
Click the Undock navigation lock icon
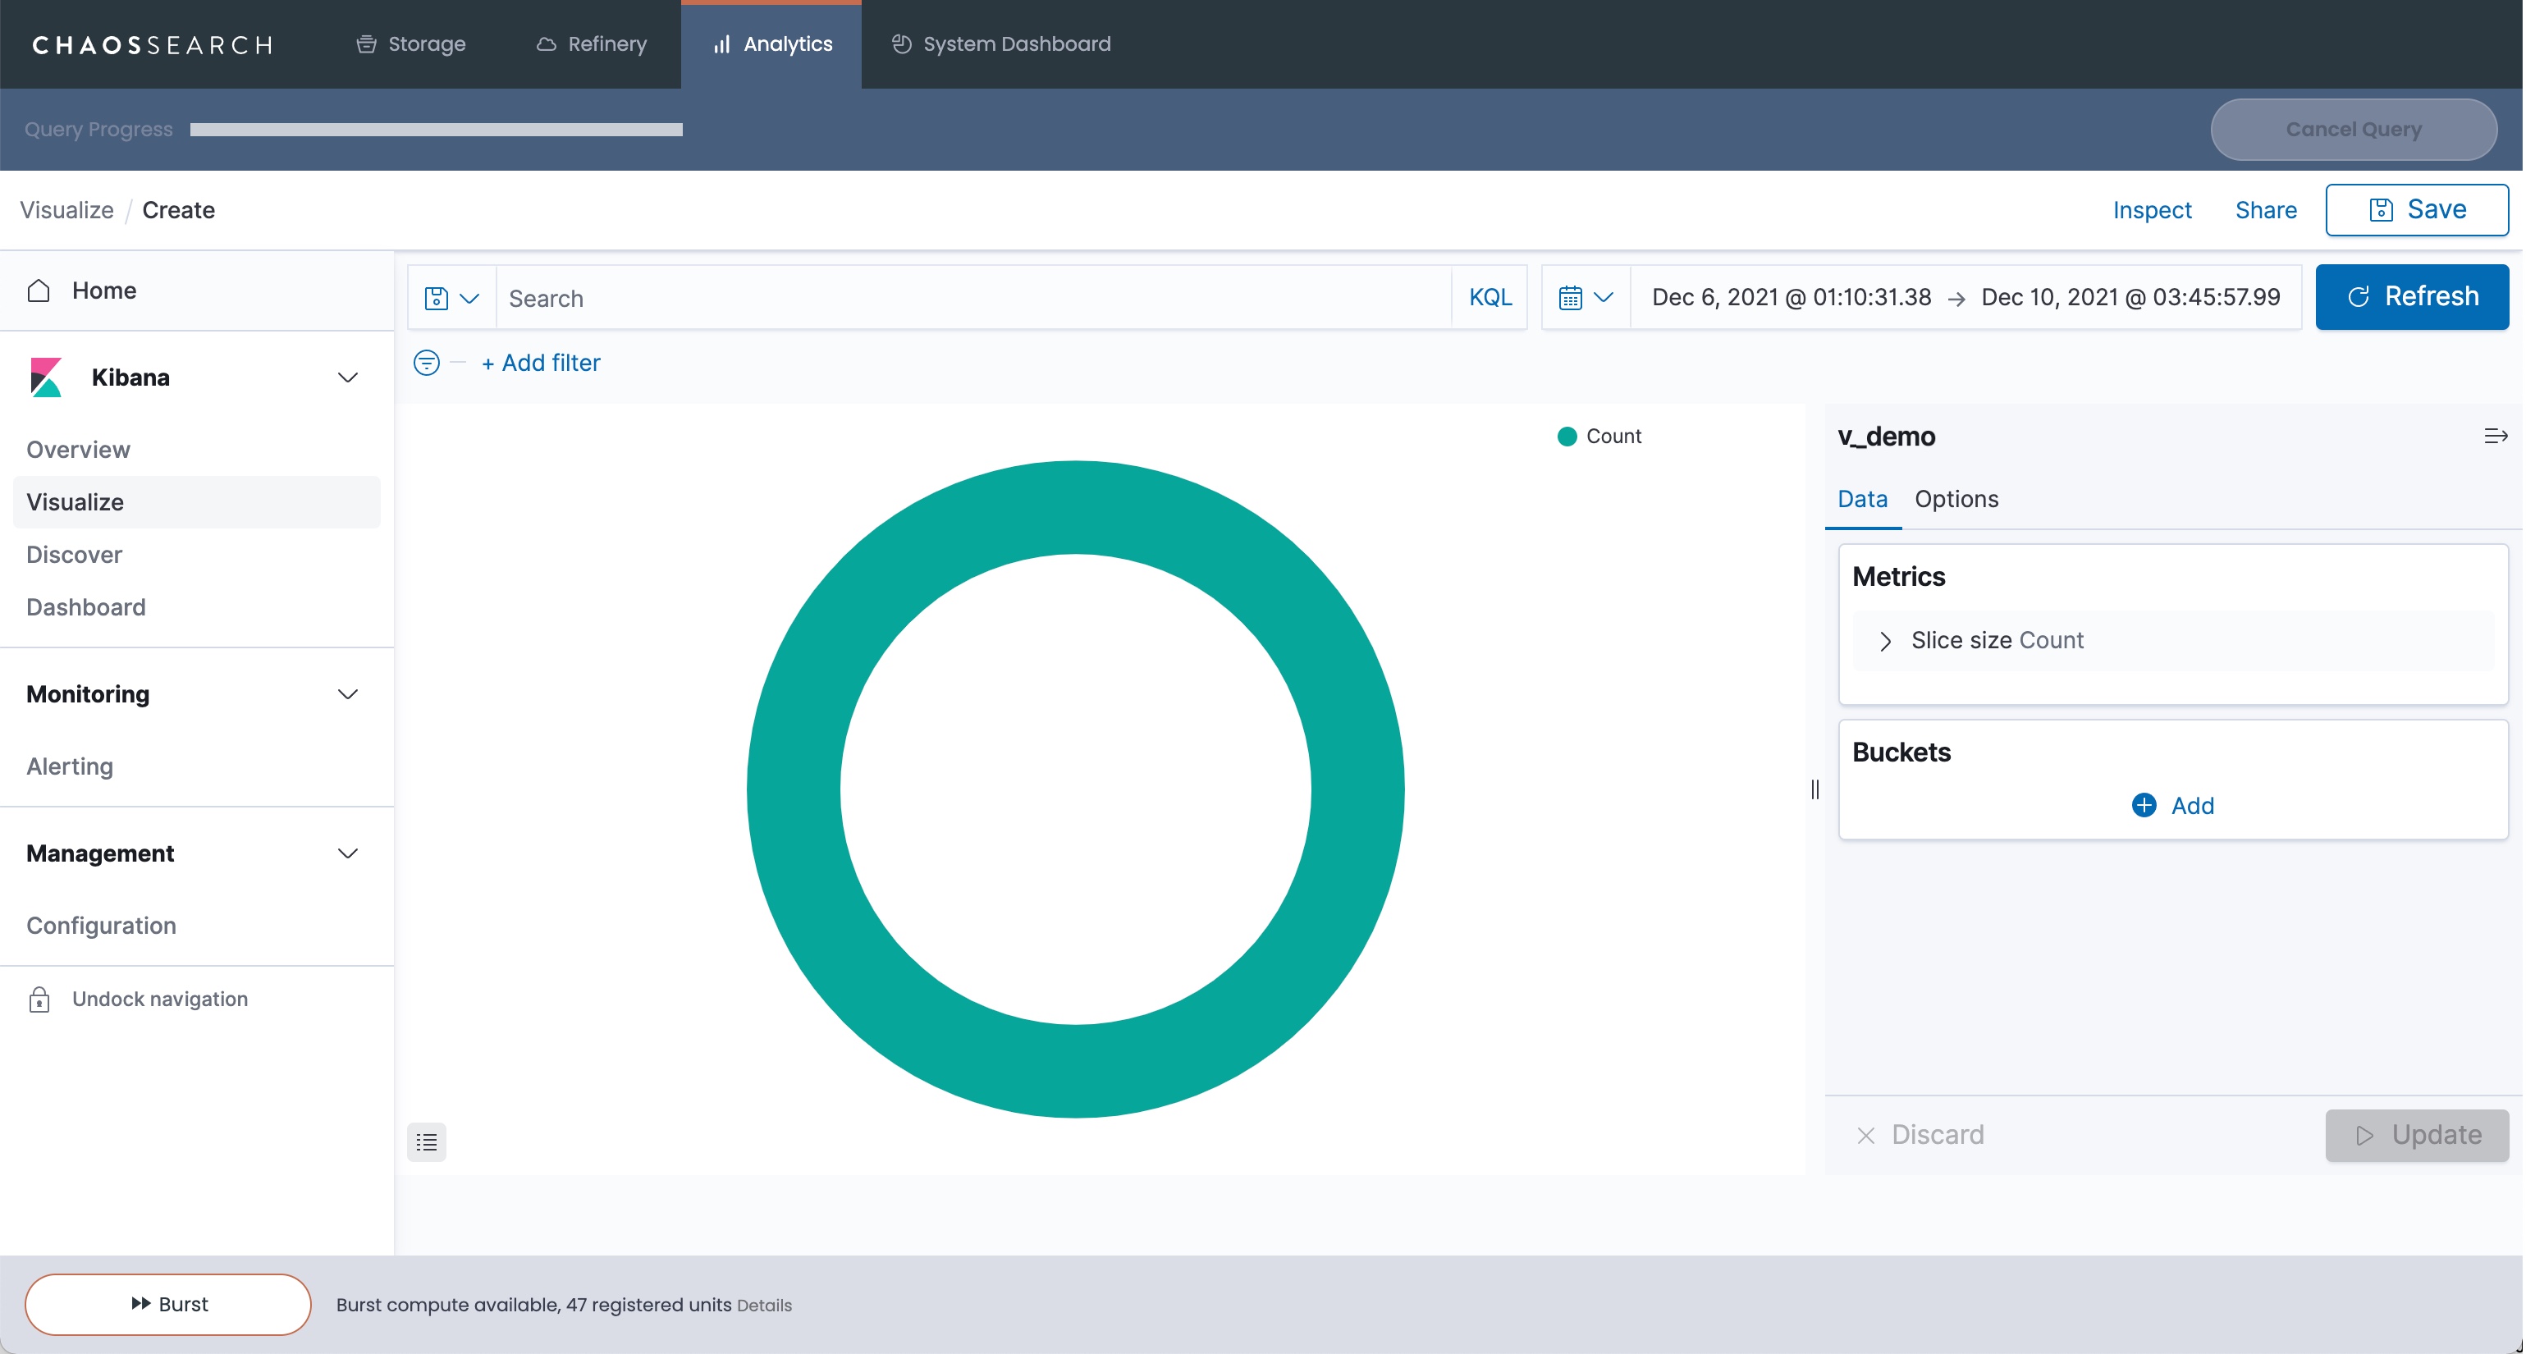[39, 999]
